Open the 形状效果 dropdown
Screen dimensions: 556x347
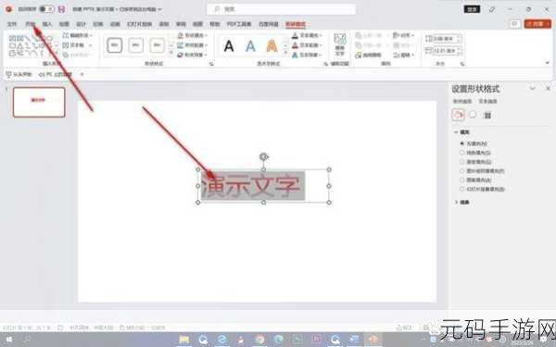click(193, 55)
